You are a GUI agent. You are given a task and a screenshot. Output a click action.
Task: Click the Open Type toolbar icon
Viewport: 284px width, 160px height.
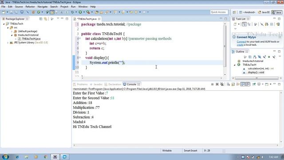coord(97,12)
